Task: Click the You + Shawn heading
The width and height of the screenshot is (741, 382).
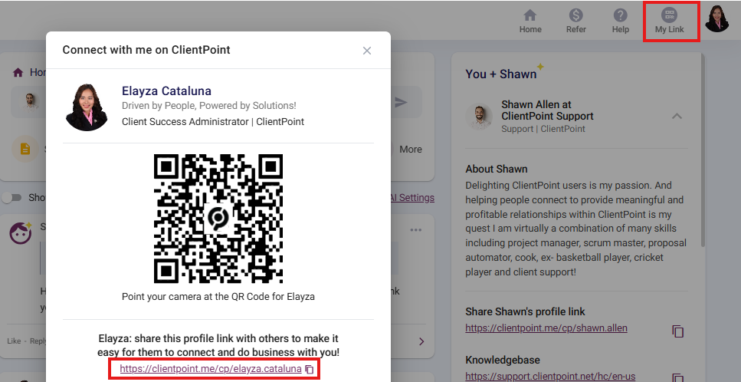Action: tap(501, 74)
